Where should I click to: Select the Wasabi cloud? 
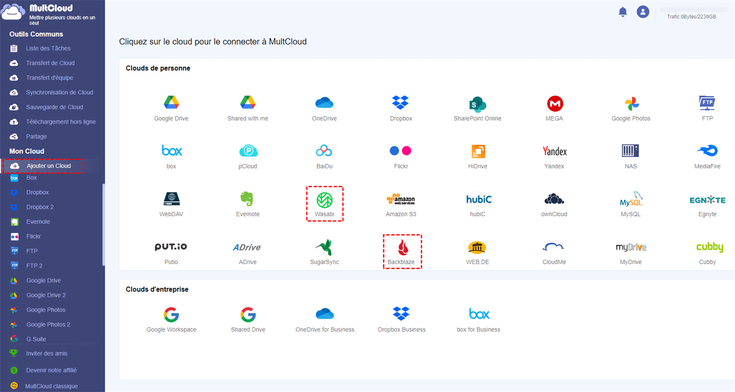tap(325, 204)
